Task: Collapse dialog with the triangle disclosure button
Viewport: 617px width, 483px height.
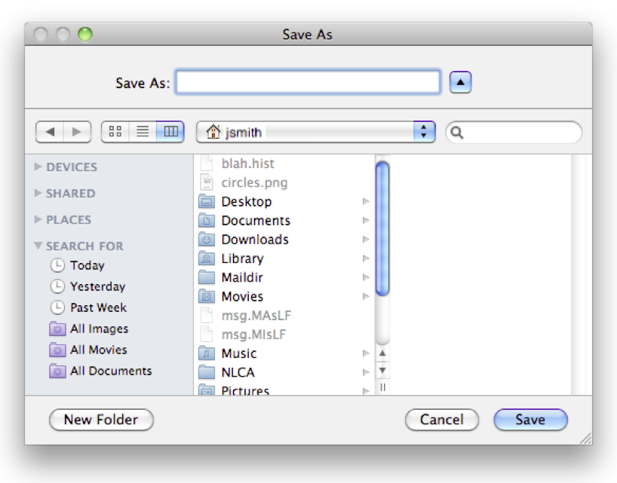Action: (x=460, y=82)
